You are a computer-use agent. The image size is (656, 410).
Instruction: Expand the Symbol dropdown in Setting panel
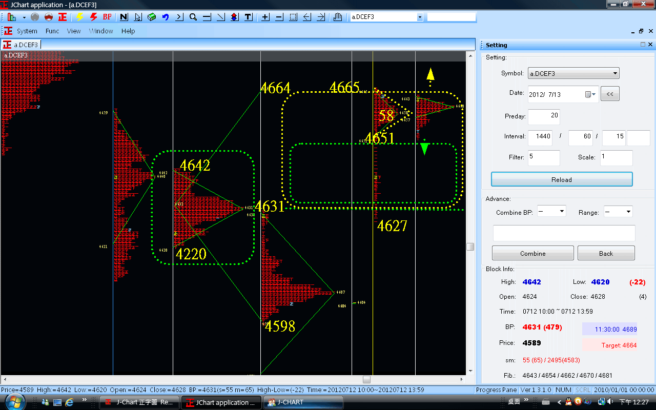pos(574,73)
